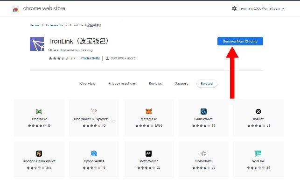Switch to the Support tab

pyautogui.click(x=181, y=84)
